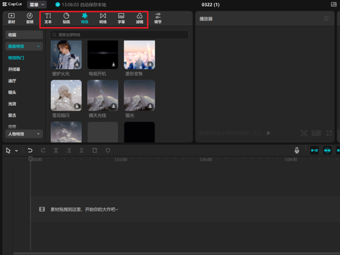Select the 电视开机 effect thumbnail
Image resolution: width=340 pixels, height=255 pixels.
103,54
